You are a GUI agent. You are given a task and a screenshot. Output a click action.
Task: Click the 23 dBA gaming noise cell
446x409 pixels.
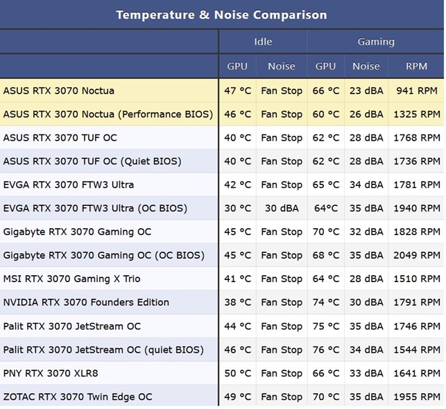point(366,91)
